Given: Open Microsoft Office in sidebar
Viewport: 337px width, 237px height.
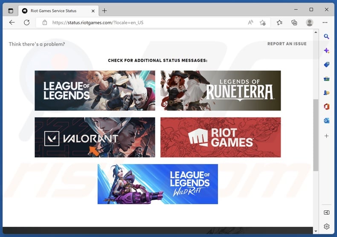Looking at the screenshot, I should (326, 107).
